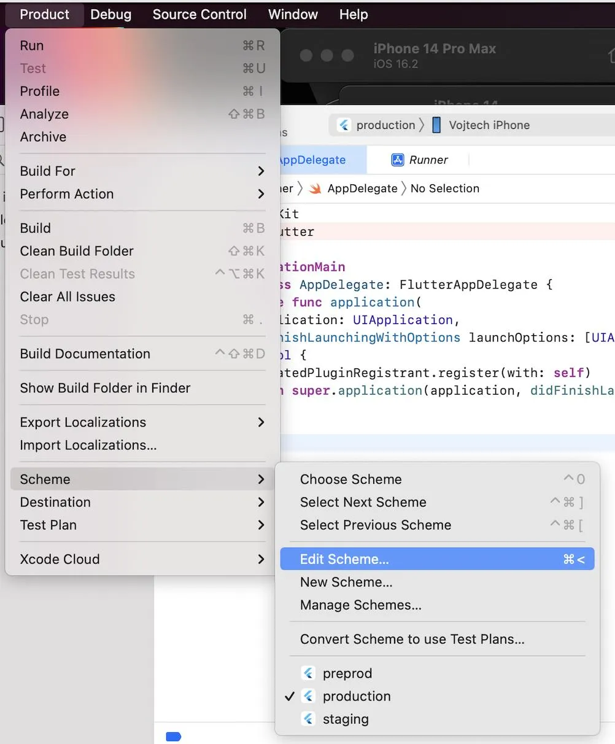Select Profile menu item

coord(142,91)
